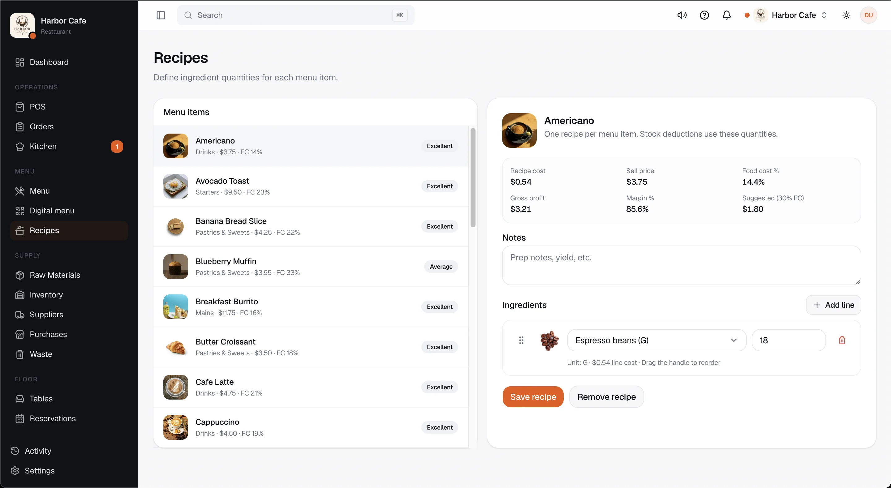Image resolution: width=891 pixels, height=488 pixels.
Task: Click the Reservations calendar icon
Action: click(x=20, y=418)
